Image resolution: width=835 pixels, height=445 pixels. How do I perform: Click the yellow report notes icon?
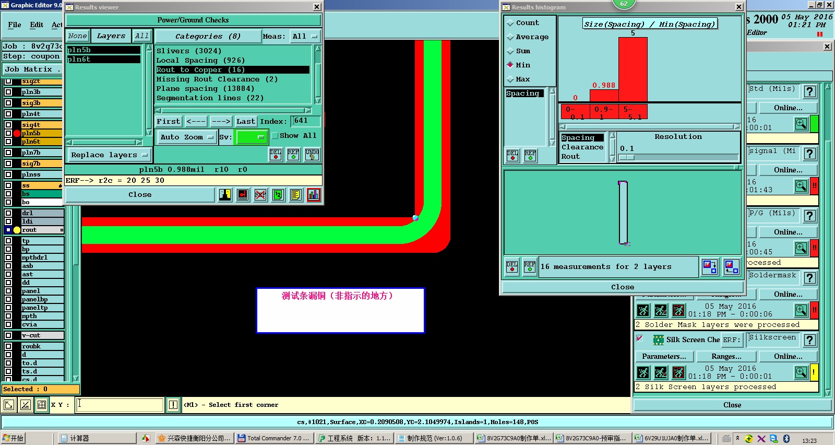(296, 195)
